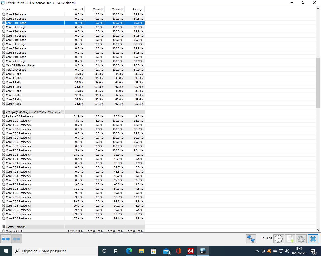Switch to HWiNFO taskbar icon
321x256 pixels.
[203, 251]
